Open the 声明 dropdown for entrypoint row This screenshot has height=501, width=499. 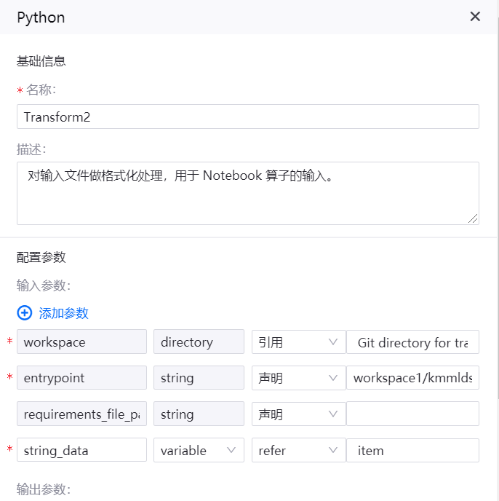point(298,378)
